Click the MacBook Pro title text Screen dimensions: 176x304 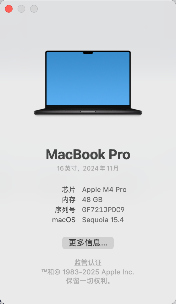[88, 155]
